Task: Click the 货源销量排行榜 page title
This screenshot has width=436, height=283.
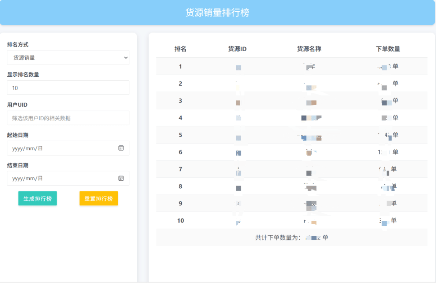Action: coord(217,13)
